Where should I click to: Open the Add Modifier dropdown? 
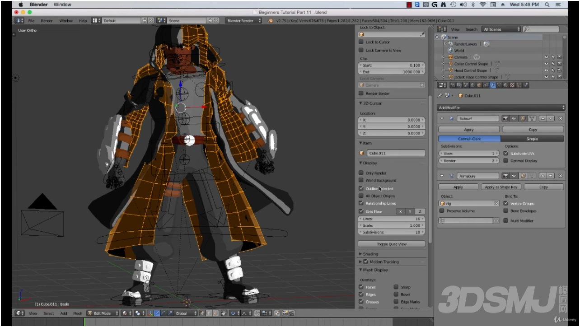(x=501, y=107)
